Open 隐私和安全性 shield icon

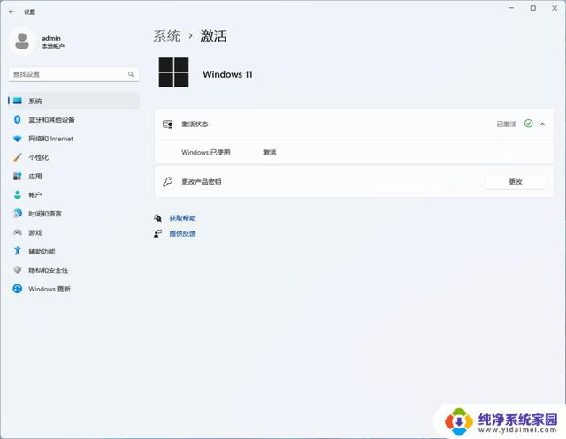(x=18, y=270)
